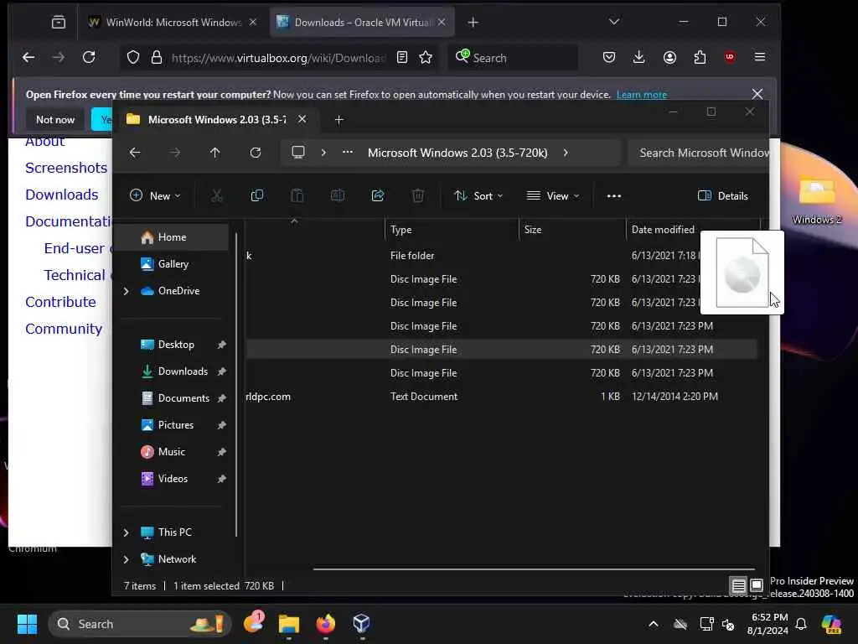Open Gallery in Explorer navigation pane
The height and width of the screenshot is (644, 858).
click(172, 264)
